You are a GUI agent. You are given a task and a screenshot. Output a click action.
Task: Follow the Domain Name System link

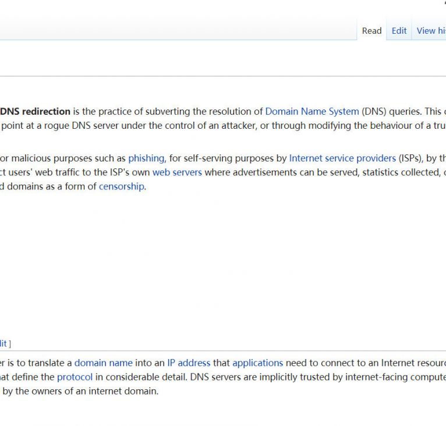coord(312,111)
